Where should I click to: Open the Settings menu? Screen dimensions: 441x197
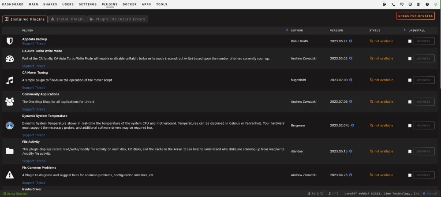[x=88, y=4]
